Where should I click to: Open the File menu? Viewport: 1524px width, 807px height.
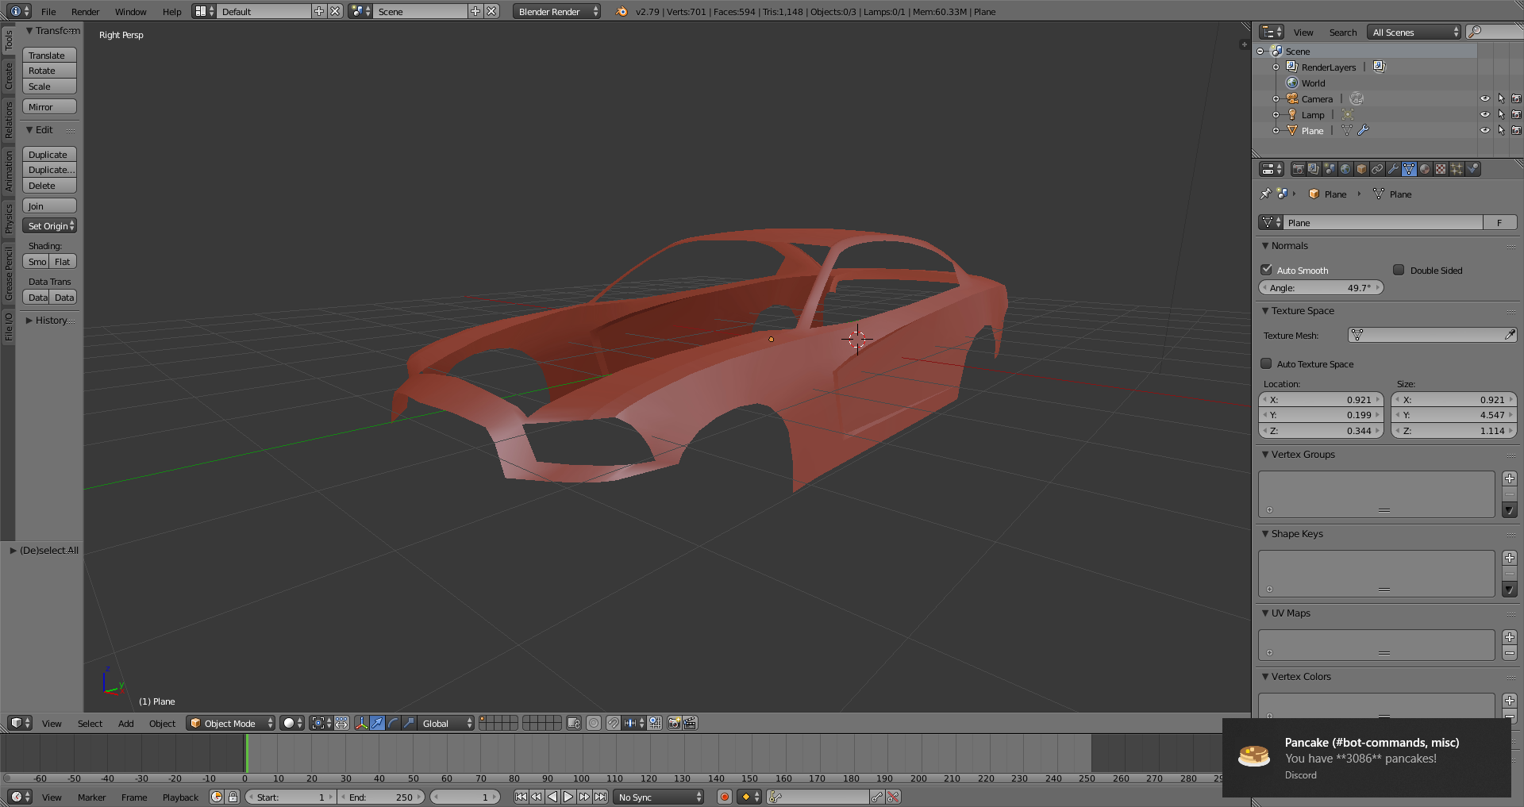48,11
